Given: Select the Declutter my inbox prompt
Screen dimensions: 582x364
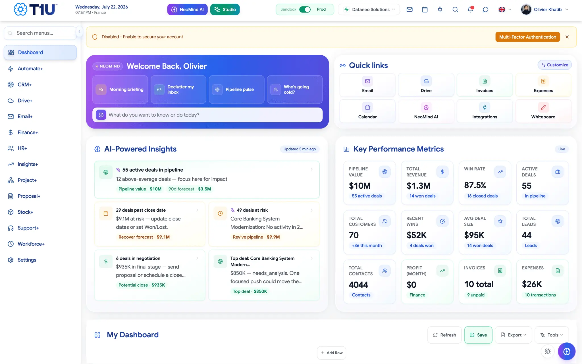Looking at the screenshot, I should [178, 89].
